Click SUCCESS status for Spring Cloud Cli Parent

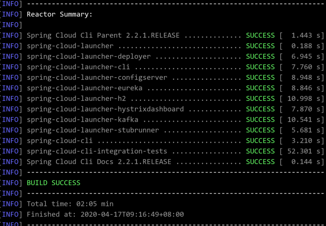tap(260, 35)
